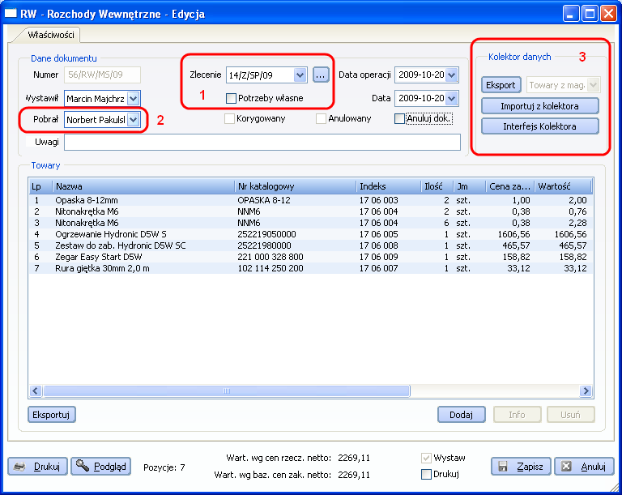This screenshot has width=622, height=495.
Task: Toggle the Anulowany checkbox
Action: (321, 118)
